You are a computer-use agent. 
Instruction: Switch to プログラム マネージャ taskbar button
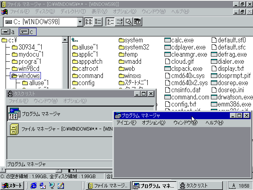click(x=155, y=186)
